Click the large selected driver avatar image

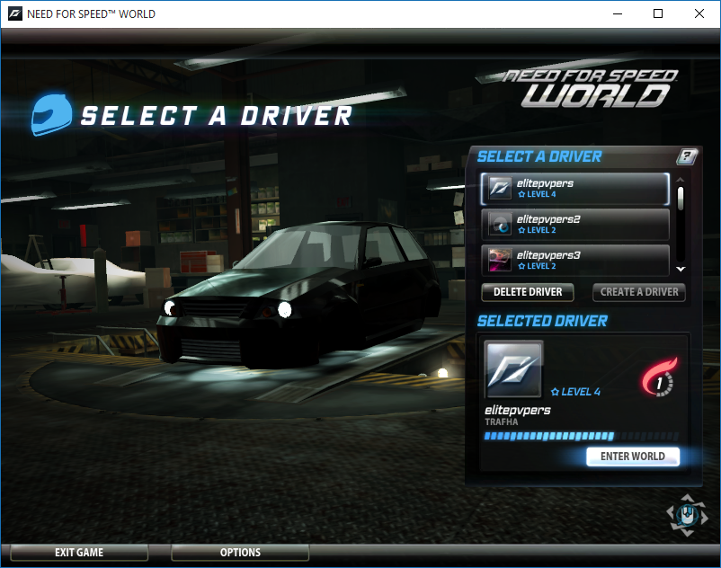point(513,369)
